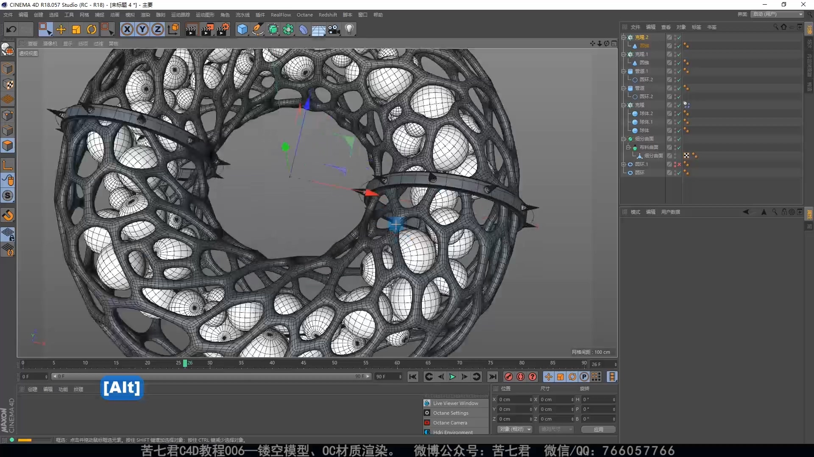The width and height of the screenshot is (814, 457).
Task: Open the 用户数据 menu in Attributes panel
Action: [670, 212]
